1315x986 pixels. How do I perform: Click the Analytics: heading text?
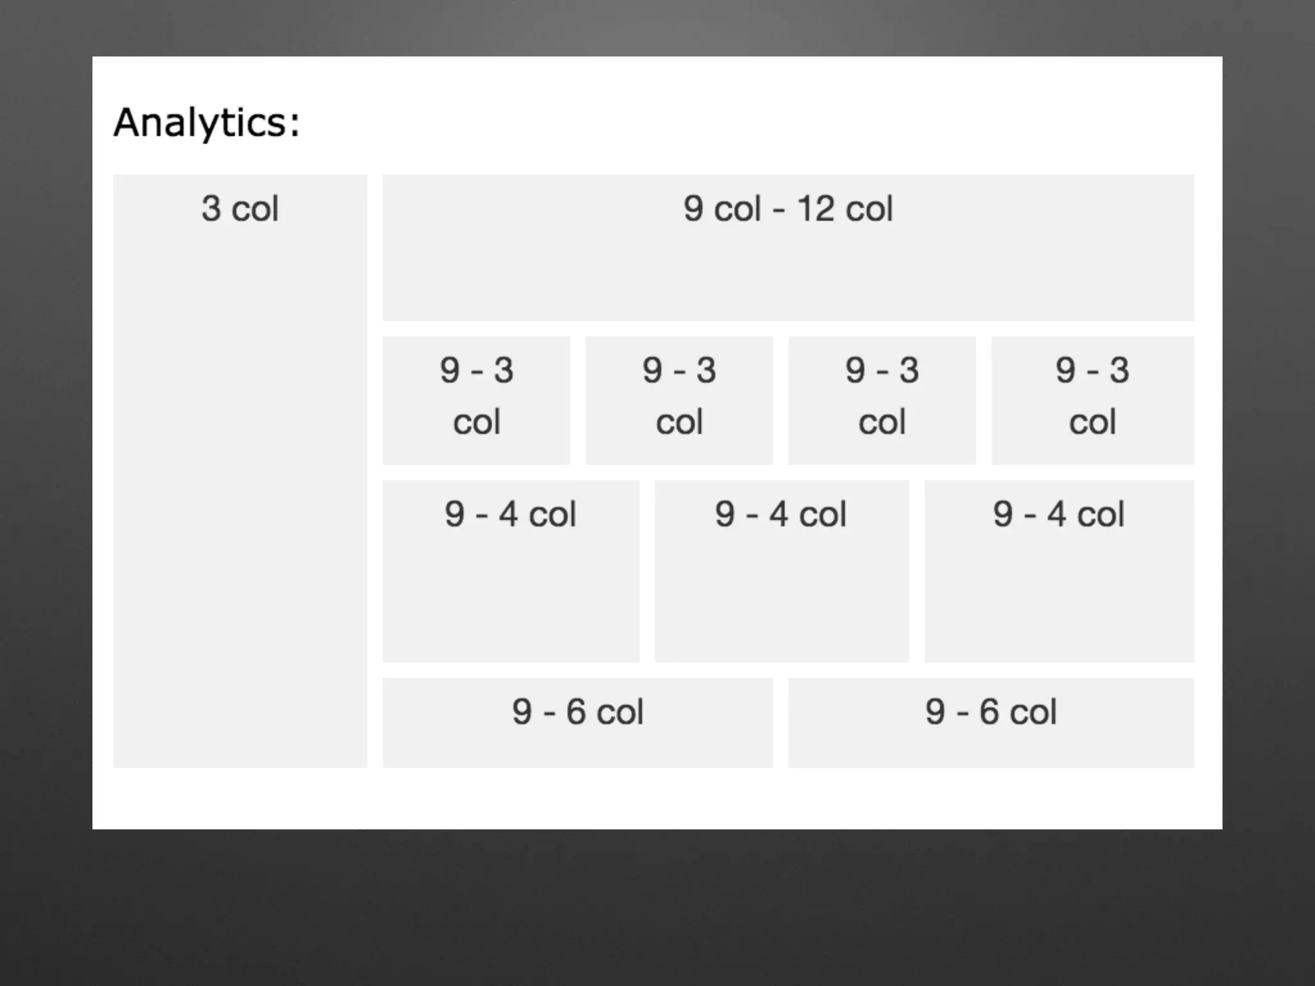(207, 122)
